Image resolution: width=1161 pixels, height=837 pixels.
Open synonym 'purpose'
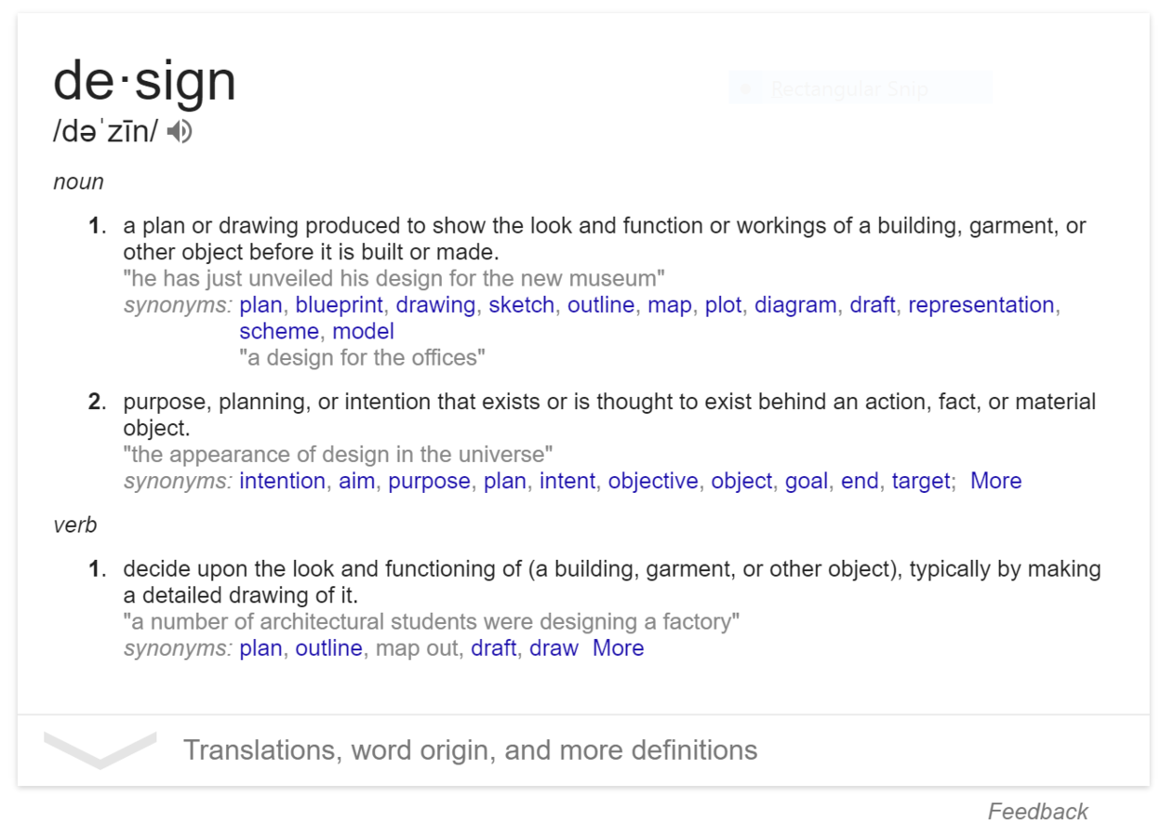point(429,481)
